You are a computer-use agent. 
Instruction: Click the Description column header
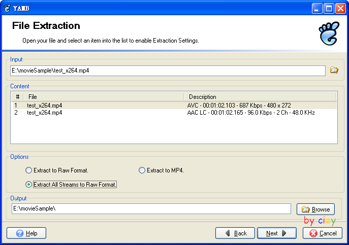click(259, 96)
